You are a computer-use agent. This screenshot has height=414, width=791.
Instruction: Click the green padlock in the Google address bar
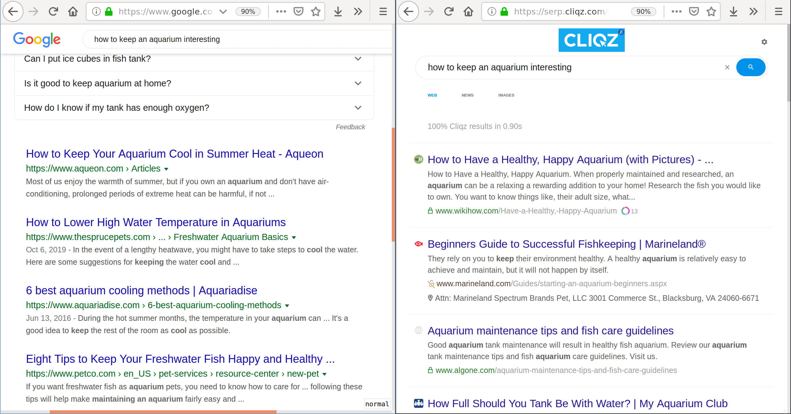pos(109,12)
